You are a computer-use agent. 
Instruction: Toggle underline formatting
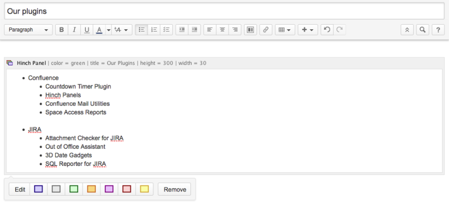point(87,30)
